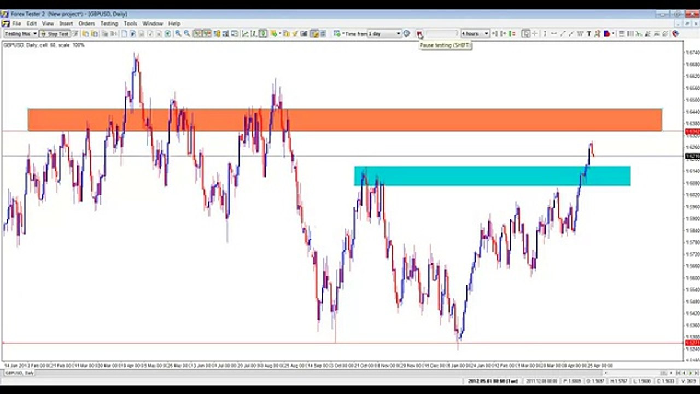
Task: Expand the Testing Mode dropdown
Action: pyautogui.click(x=35, y=34)
